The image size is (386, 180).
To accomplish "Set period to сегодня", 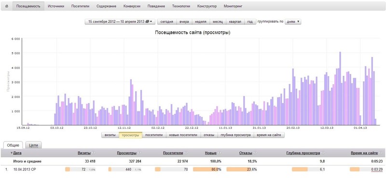I will click(167, 22).
